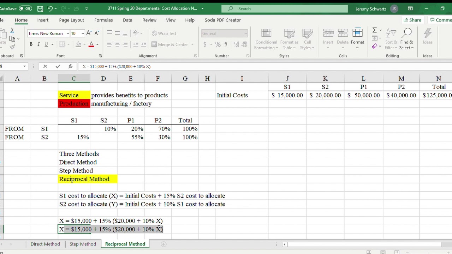Switch to the Review tab

149,20
